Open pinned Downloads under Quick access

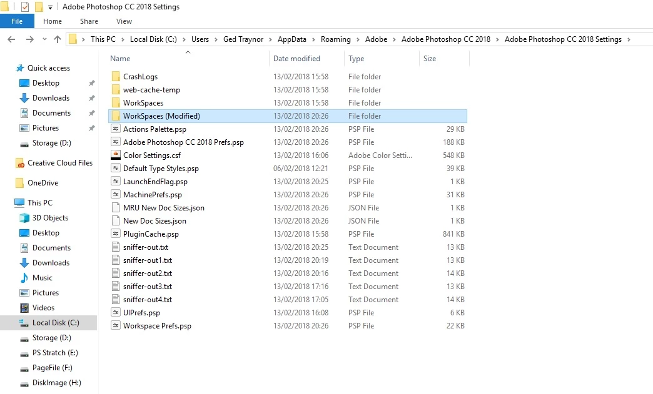pos(51,97)
